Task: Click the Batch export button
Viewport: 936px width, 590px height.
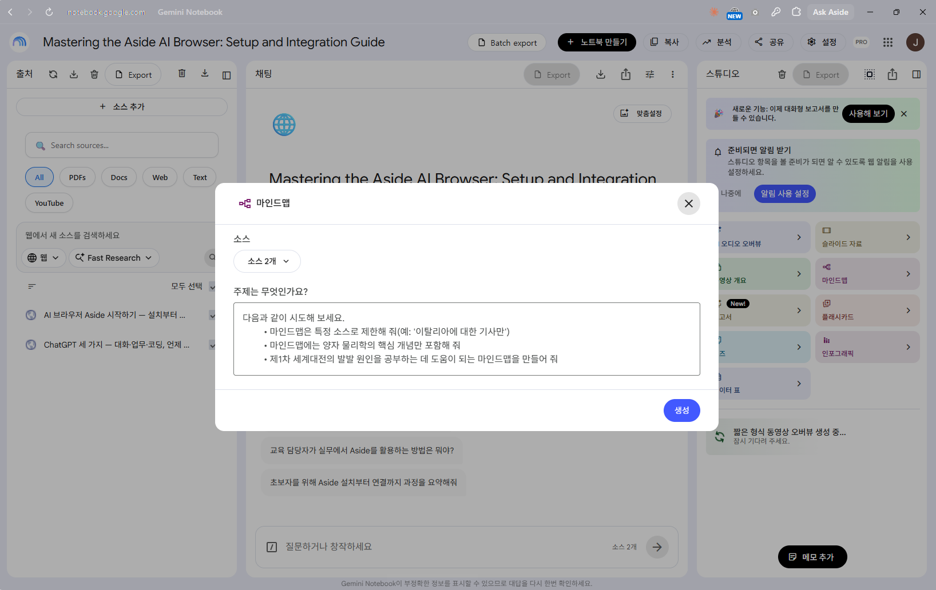Action: 507,42
